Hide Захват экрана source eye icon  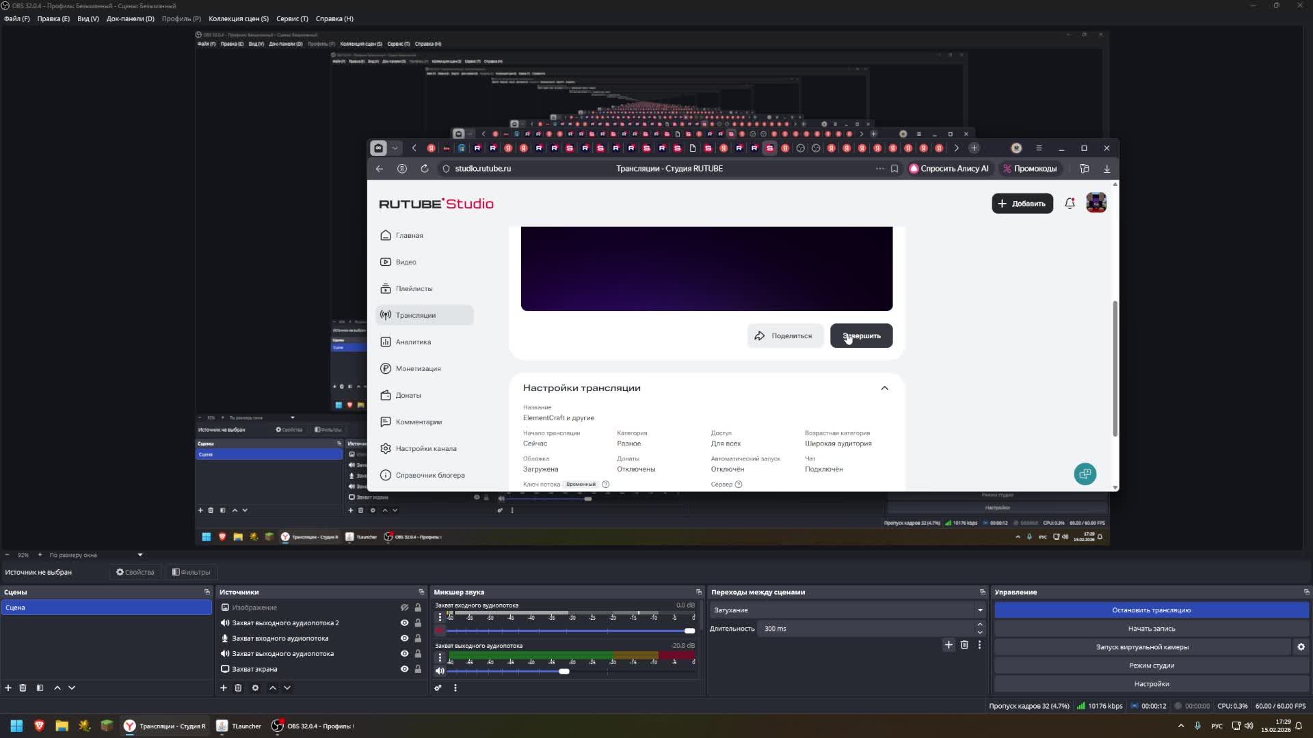404,669
